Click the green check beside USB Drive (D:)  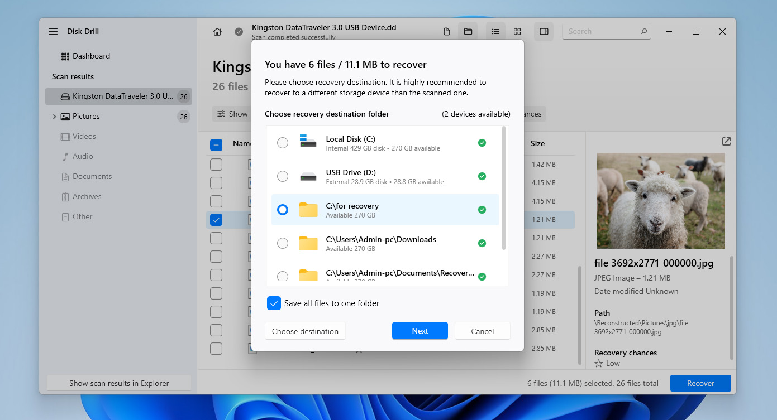[482, 176]
